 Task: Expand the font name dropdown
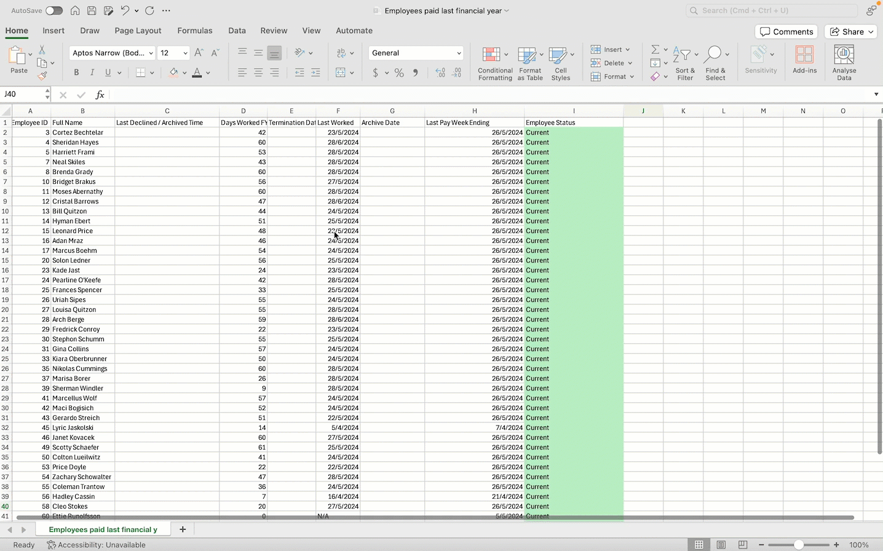[x=151, y=54]
